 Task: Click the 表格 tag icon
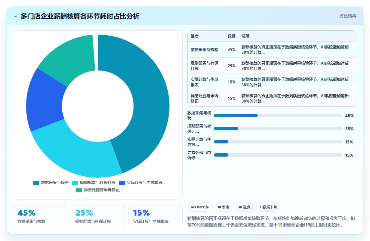pos(219,207)
